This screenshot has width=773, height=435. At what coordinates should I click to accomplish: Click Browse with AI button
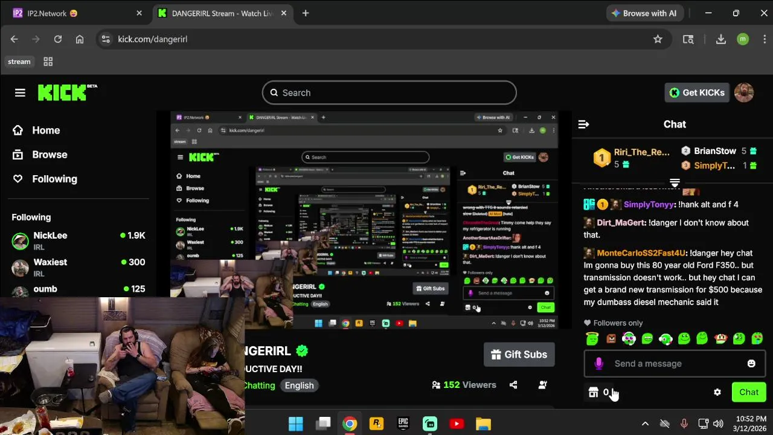click(x=644, y=13)
